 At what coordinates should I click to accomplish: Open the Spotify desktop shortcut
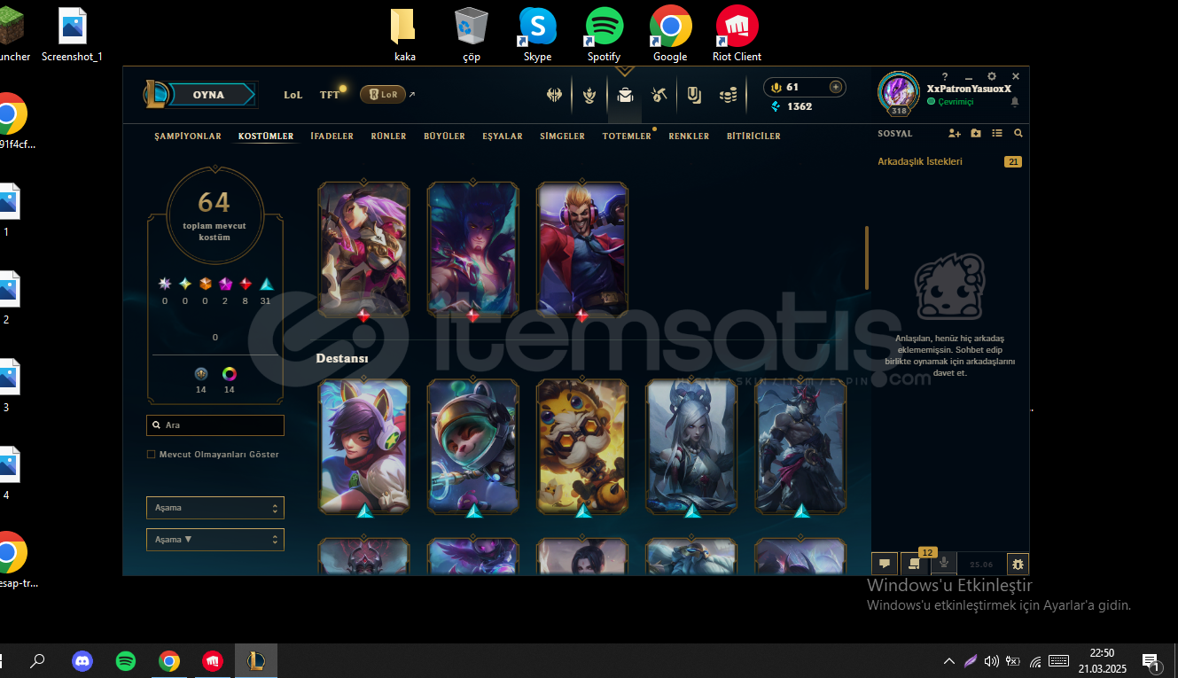tap(605, 35)
